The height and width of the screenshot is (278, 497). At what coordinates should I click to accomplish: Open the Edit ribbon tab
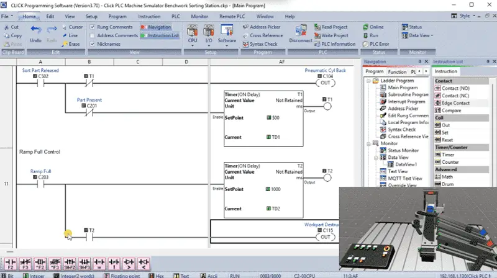pyautogui.click(x=50, y=17)
